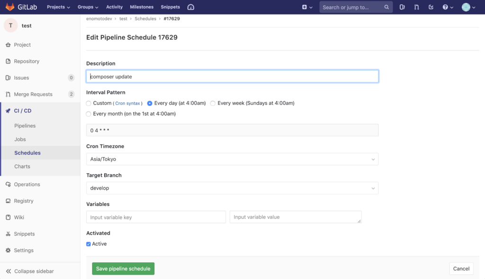This screenshot has width=485, height=279.
Task: Click the Registry sidebar icon
Action: click(8, 201)
